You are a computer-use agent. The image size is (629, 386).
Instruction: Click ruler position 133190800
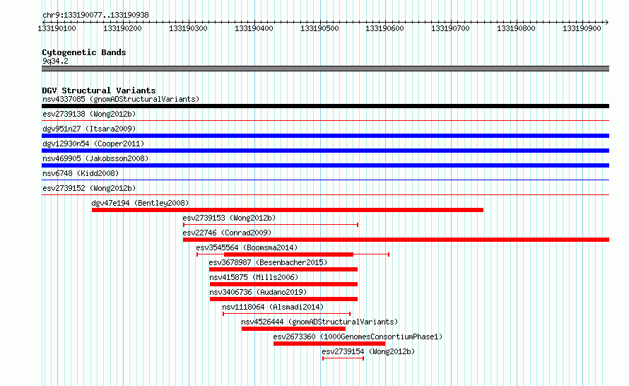coord(517,28)
